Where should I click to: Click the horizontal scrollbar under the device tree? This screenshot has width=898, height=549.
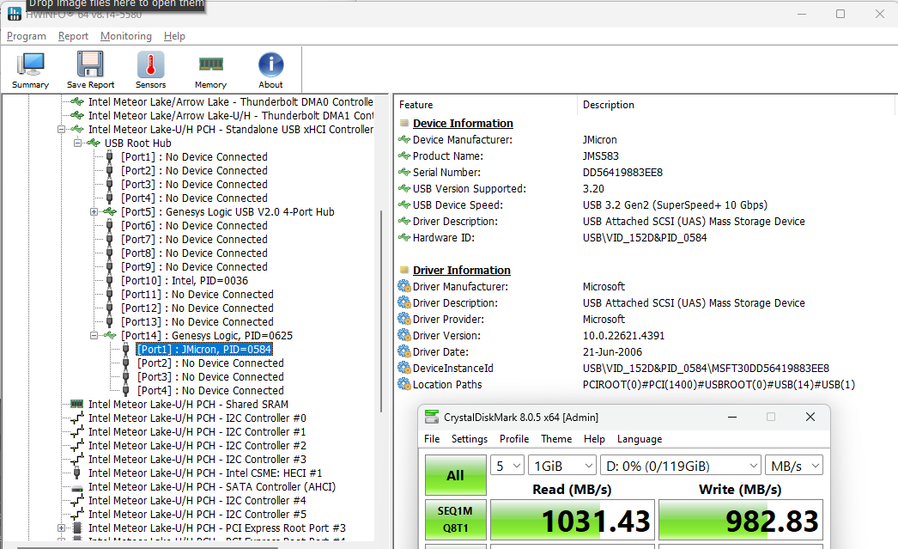(x=147, y=546)
